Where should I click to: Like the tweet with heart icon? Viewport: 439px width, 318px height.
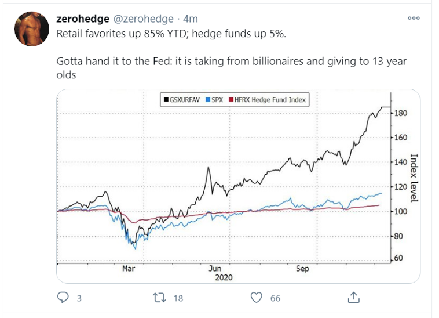pos(256,298)
